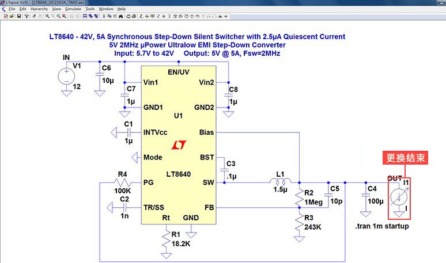Click the I1 current source load symbol
Image resolution: width=446 pixels, height=263 pixels.
click(x=399, y=197)
